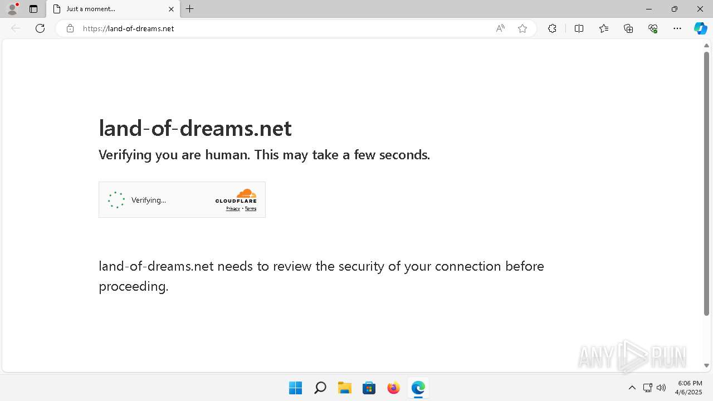
Task: Go back with the back arrow
Action: (x=16, y=28)
